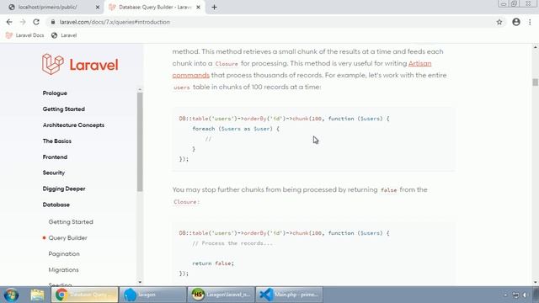This screenshot has height=303, width=539.
Task: Expand Getting Started sidebar section
Action: click(64, 109)
